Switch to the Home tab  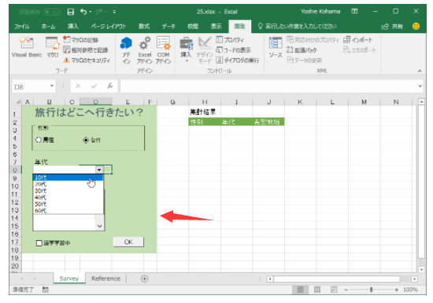tap(48, 27)
